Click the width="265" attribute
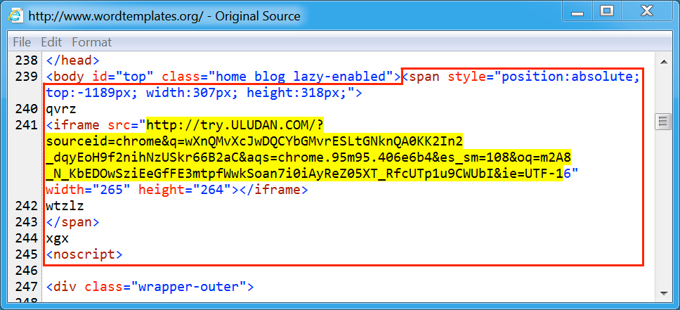 (88, 190)
